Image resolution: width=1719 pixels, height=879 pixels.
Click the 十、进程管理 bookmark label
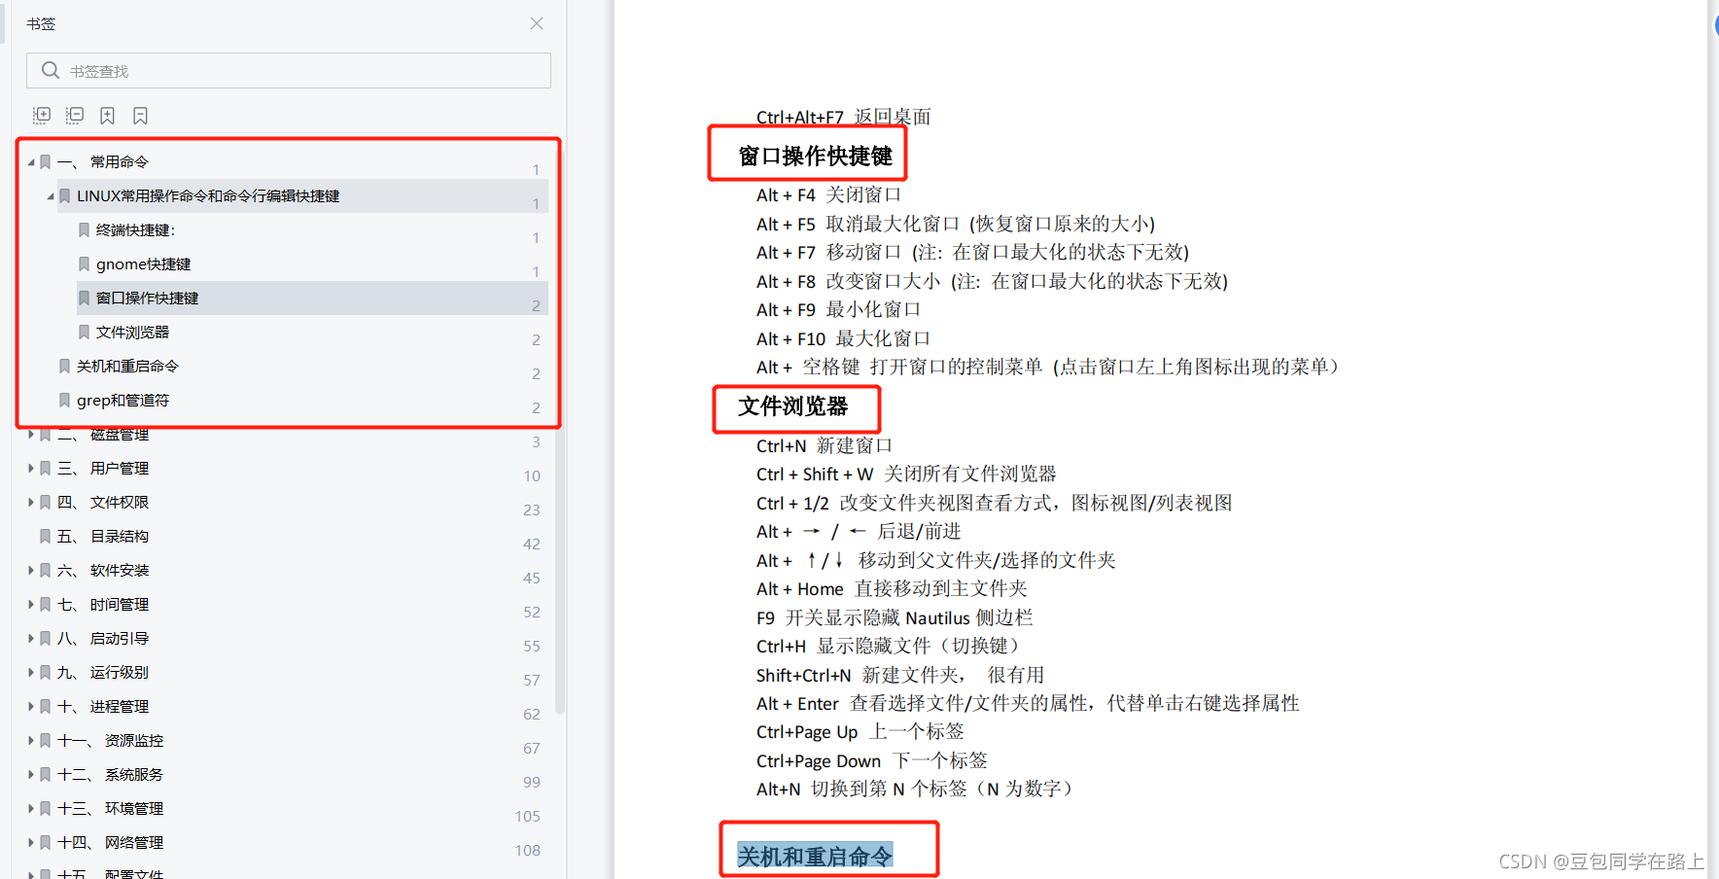[103, 706]
